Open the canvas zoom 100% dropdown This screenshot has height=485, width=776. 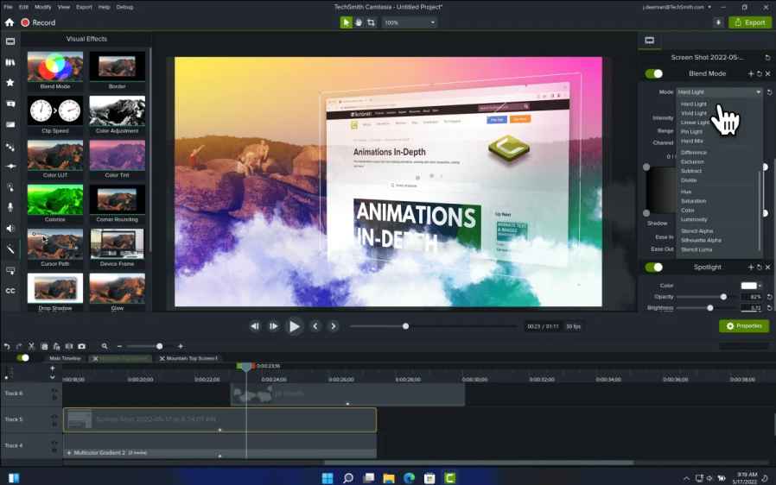[409, 22]
